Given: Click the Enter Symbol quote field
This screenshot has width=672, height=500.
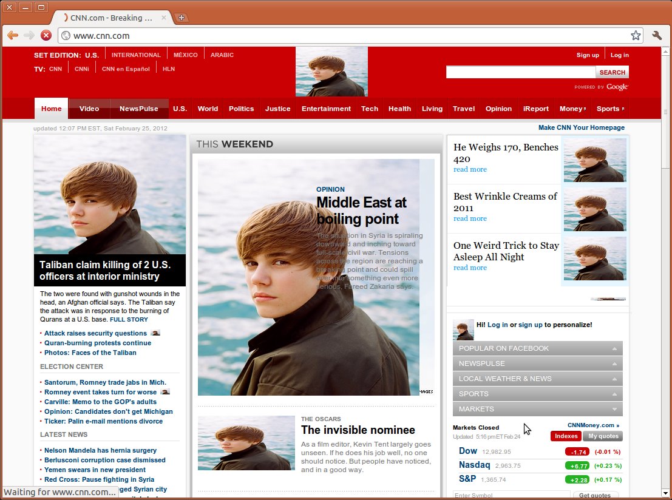Looking at the screenshot, I should click(x=512, y=495).
